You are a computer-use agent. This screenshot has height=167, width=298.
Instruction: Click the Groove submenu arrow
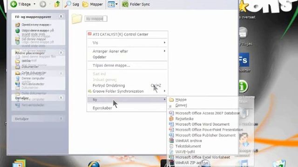(x=164, y=91)
